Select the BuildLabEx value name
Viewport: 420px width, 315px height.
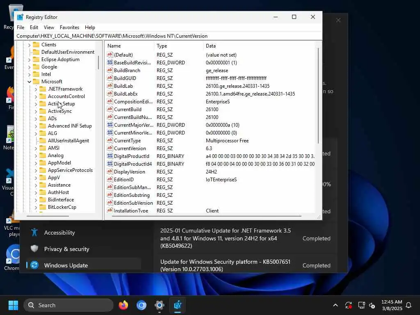tap(126, 94)
